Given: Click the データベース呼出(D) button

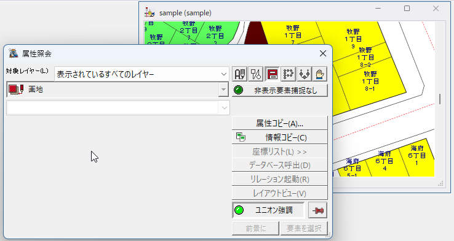Looking at the screenshot, I should pyautogui.click(x=280, y=166).
